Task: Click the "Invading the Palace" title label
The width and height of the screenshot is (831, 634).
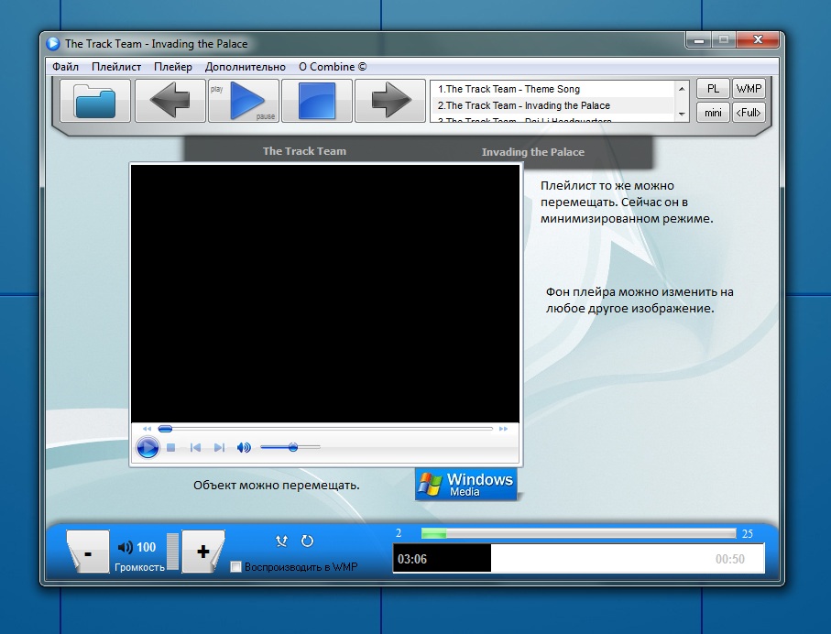Action: click(x=532, y=151)
